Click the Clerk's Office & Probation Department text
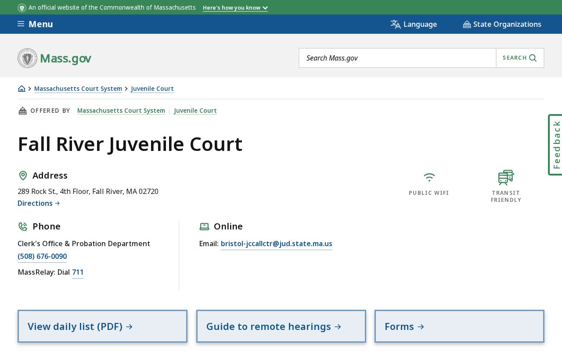The width and height of the screenshot is (562, 351). 84,244
